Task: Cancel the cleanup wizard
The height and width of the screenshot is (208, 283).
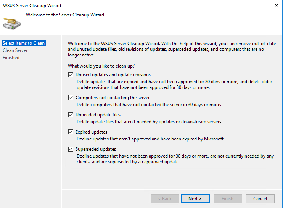Action: pyautogui.click(x=260, y=198)
